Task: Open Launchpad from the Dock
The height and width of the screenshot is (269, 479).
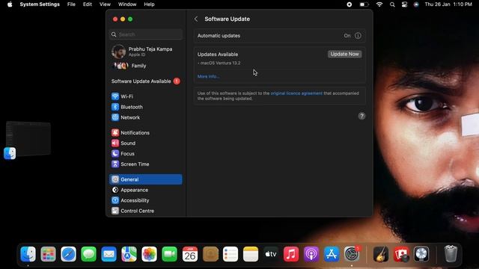Action: 48,254
